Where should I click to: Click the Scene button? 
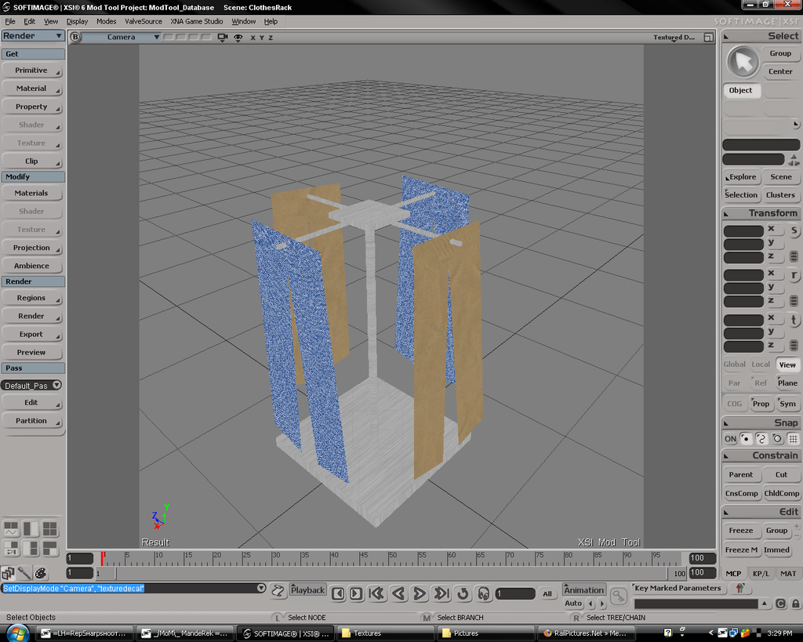(781, 176)
